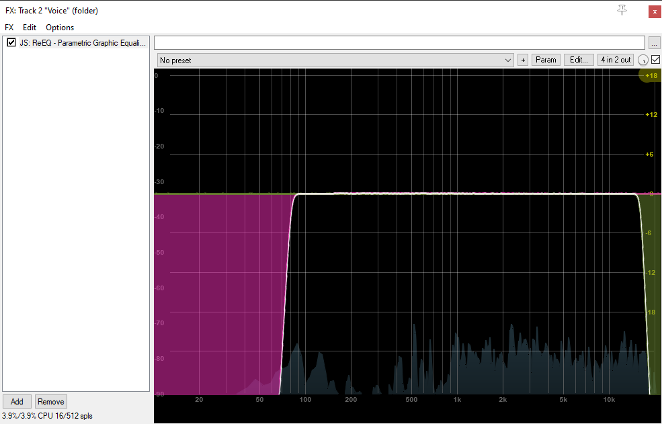Open the FX menu
The width and height of the screenshot is (662, 424).
pos(9,28)
